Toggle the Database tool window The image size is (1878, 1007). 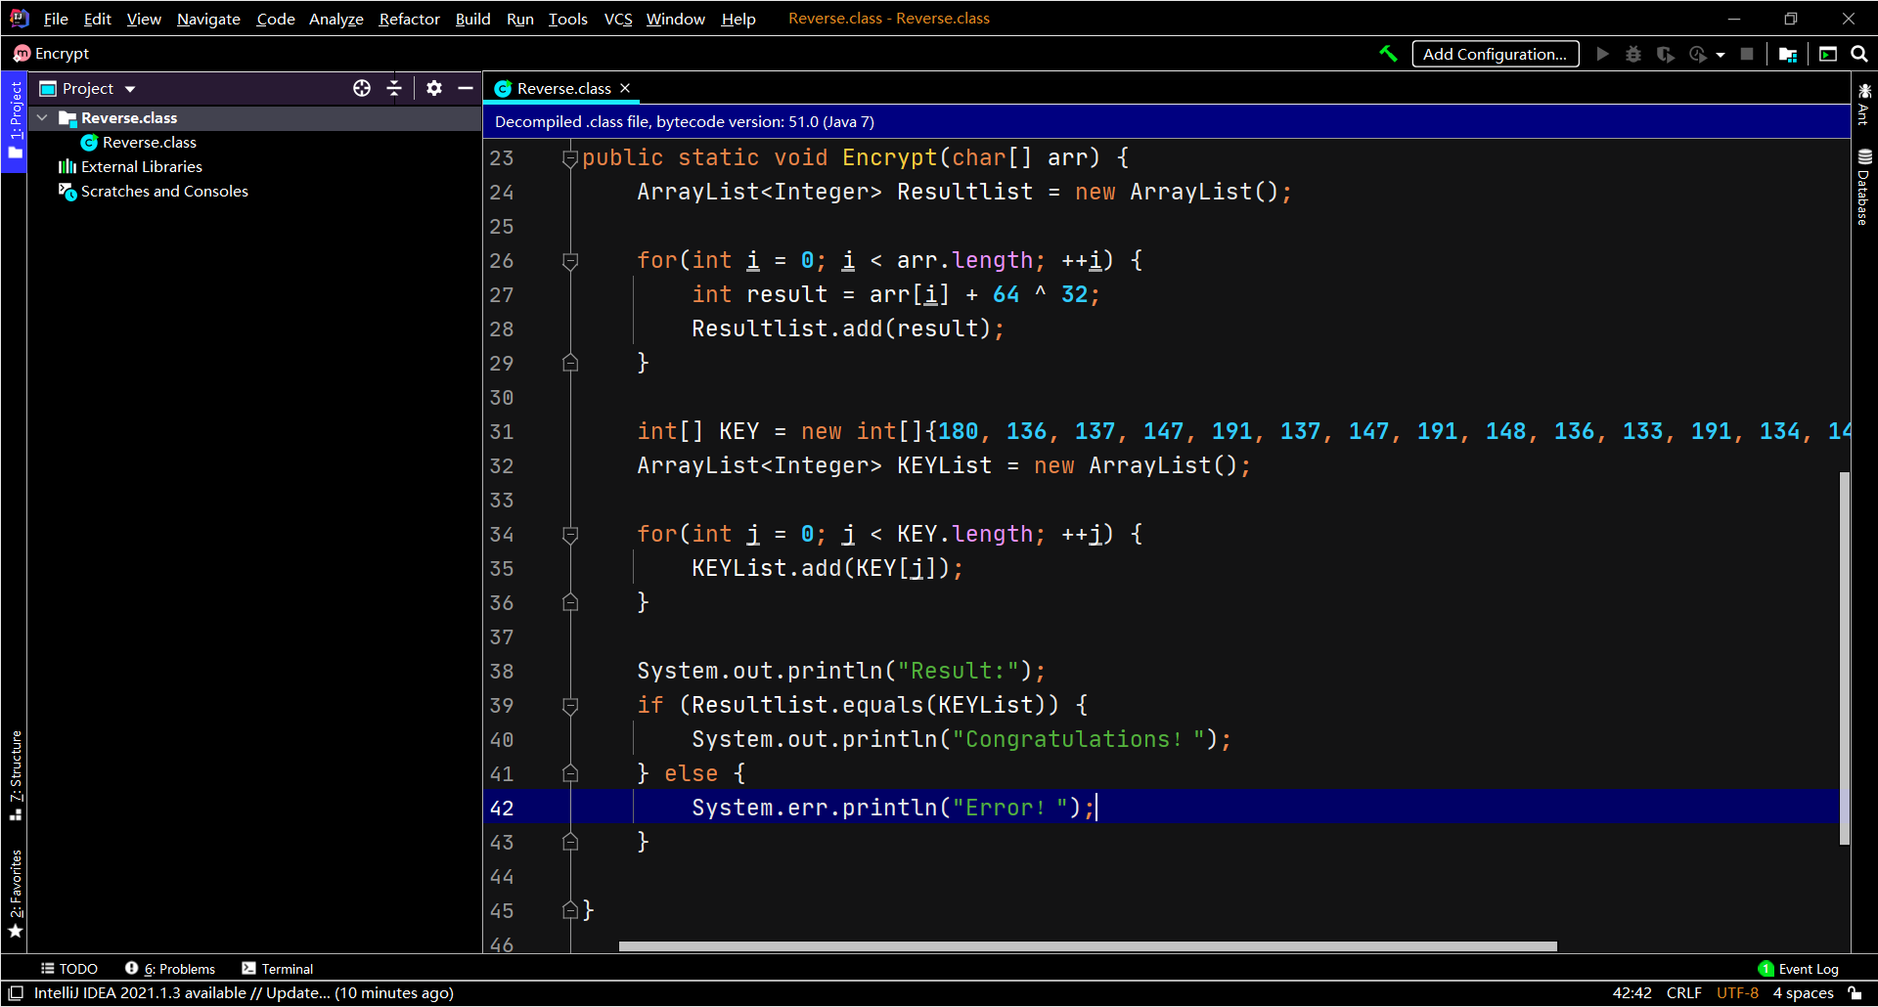pyautogui.click(x=1864, y=188)
